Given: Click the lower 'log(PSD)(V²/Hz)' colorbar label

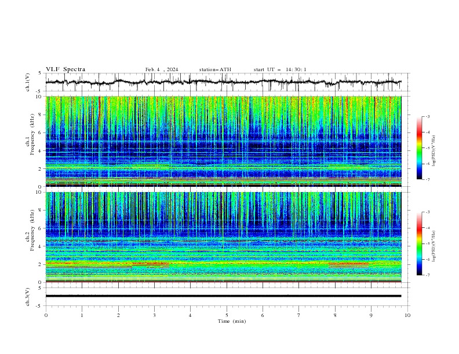Looking at the screenshot, I should coord(434,246).
